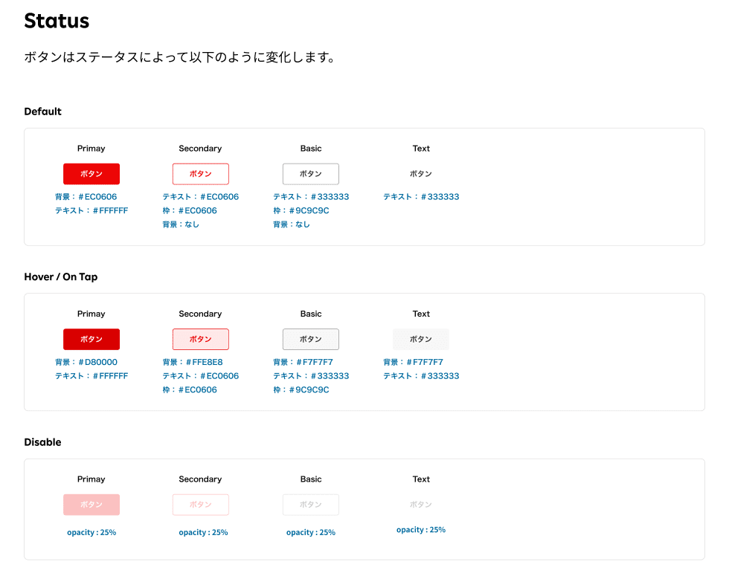Click the Hover Primary dark red ボタン button

(91, 339)
